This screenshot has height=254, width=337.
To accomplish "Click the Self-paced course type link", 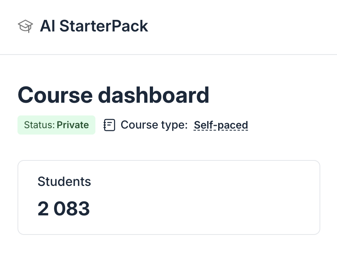I will pos(221,125).
